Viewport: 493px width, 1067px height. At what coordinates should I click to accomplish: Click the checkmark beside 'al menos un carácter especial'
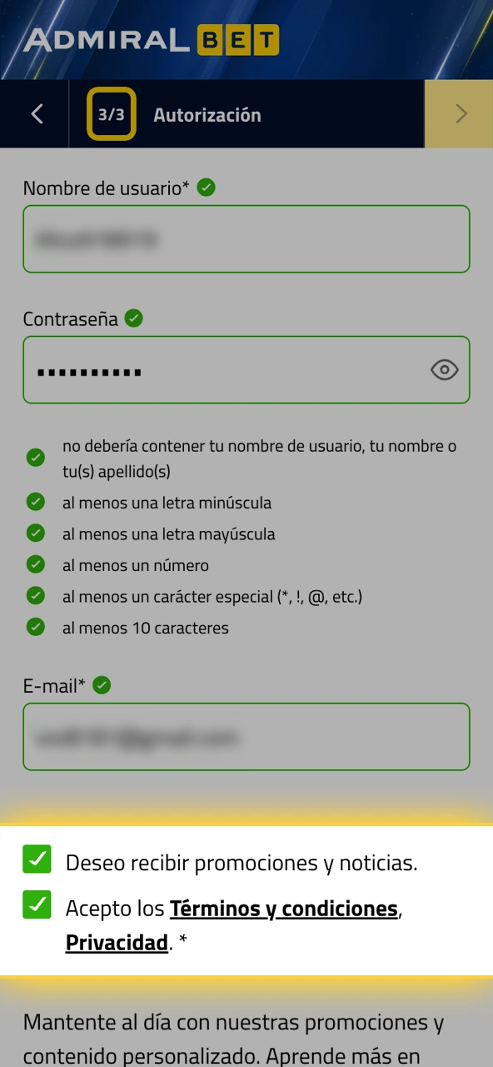pos(36,595)
